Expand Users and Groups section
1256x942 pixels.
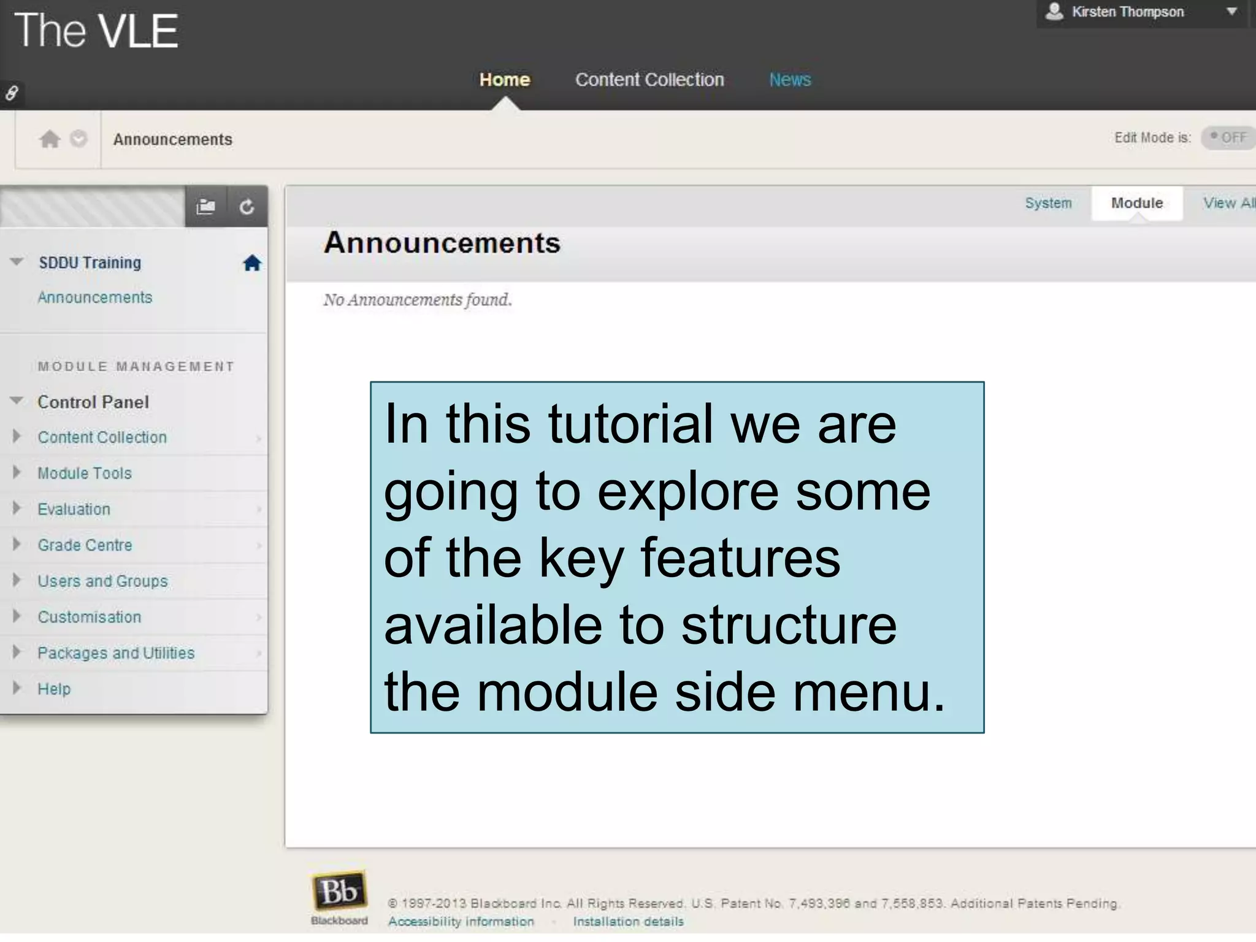pos(17,580)
